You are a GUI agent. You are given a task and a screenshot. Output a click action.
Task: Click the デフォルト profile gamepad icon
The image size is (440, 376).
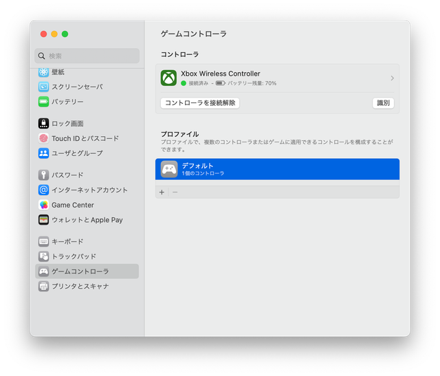click(169, 169)
